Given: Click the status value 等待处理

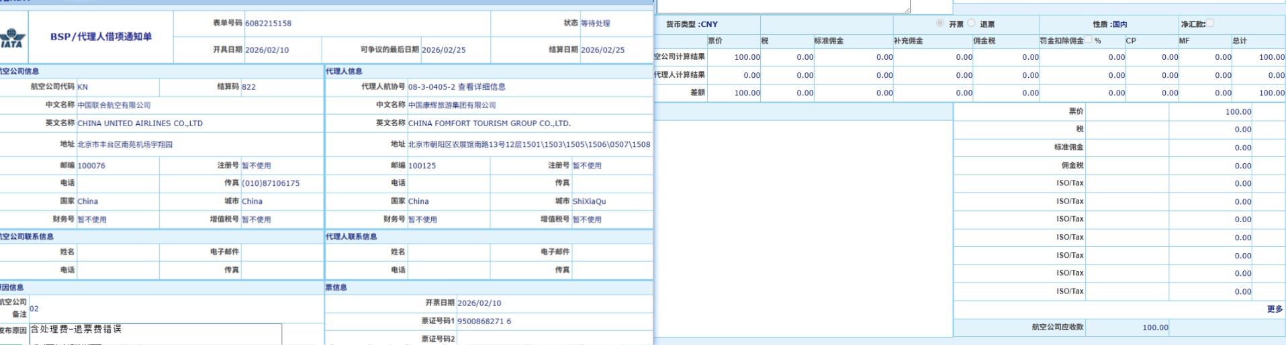Looking at the screenshot, I should [595, 23].
